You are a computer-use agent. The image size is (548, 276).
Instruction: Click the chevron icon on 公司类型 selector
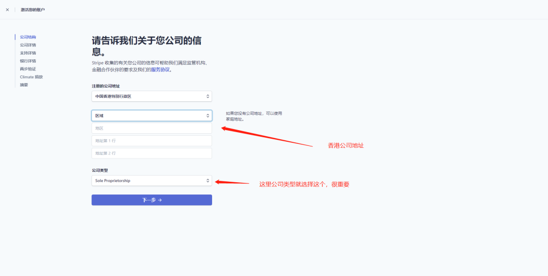click(x=208, y=181)
